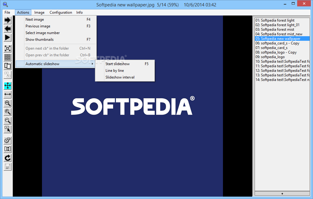Start slideshow with the play triangle icon
The image size is (313, 199).
click(x=8, y=38)
